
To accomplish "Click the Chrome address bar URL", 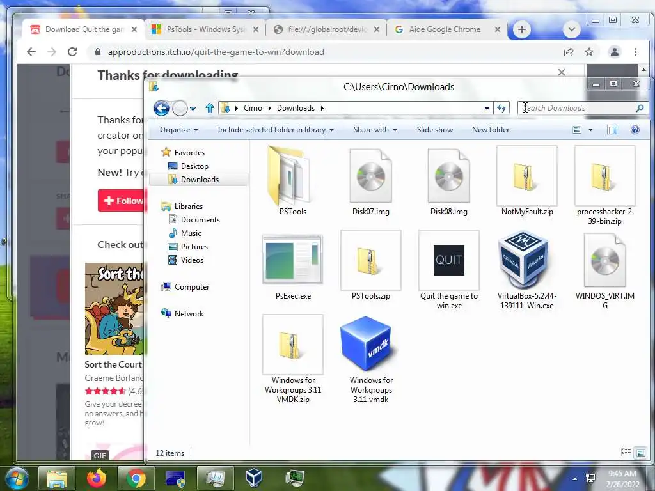I will coord(216,52).
